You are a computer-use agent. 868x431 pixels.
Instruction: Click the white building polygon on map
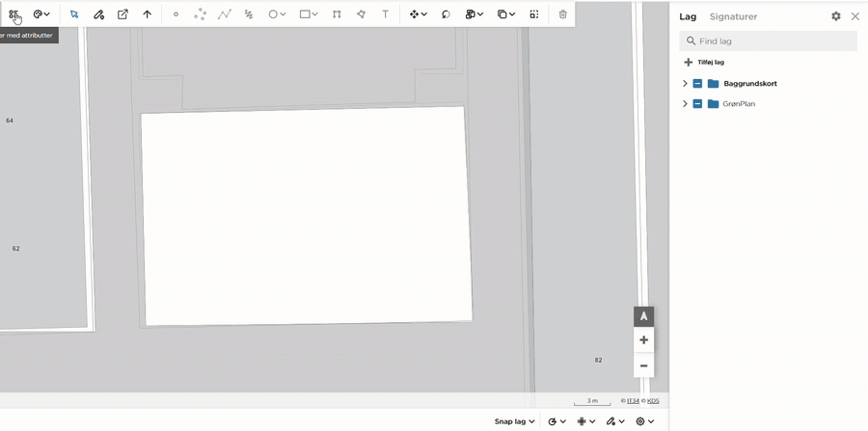(306, 216)
